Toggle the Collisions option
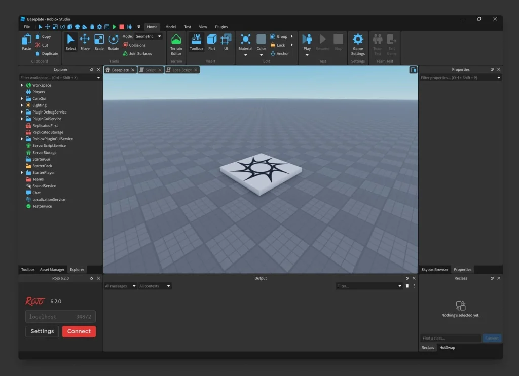The height and width of the screenshot is (376, 519). coord(134,45)
